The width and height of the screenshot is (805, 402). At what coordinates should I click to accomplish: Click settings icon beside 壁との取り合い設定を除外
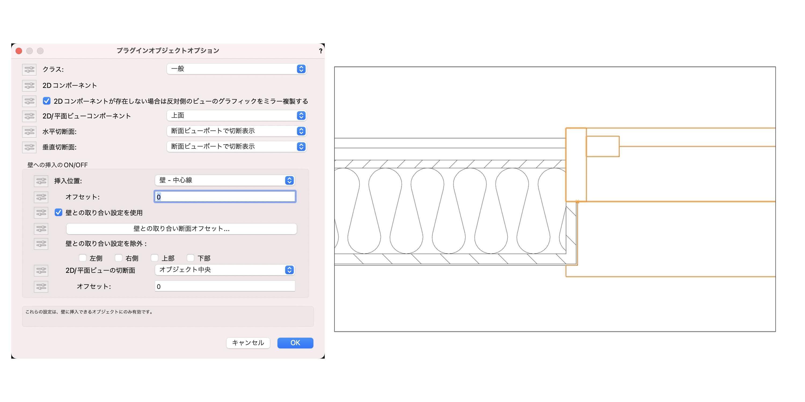[x=41, y=244]
